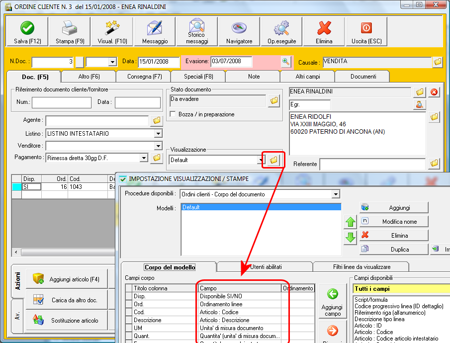The height and width of the screenshot is (343, 450).
Task: Select the Doc. (F5) tab
Action: pyautogui.click(x=35, y=77)
